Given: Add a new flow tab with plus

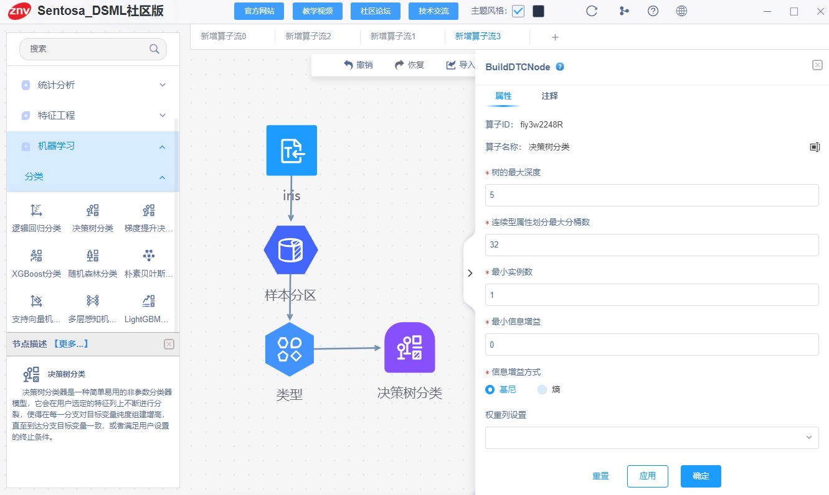Looking at the screenshot, I should (x=556, y=37).
